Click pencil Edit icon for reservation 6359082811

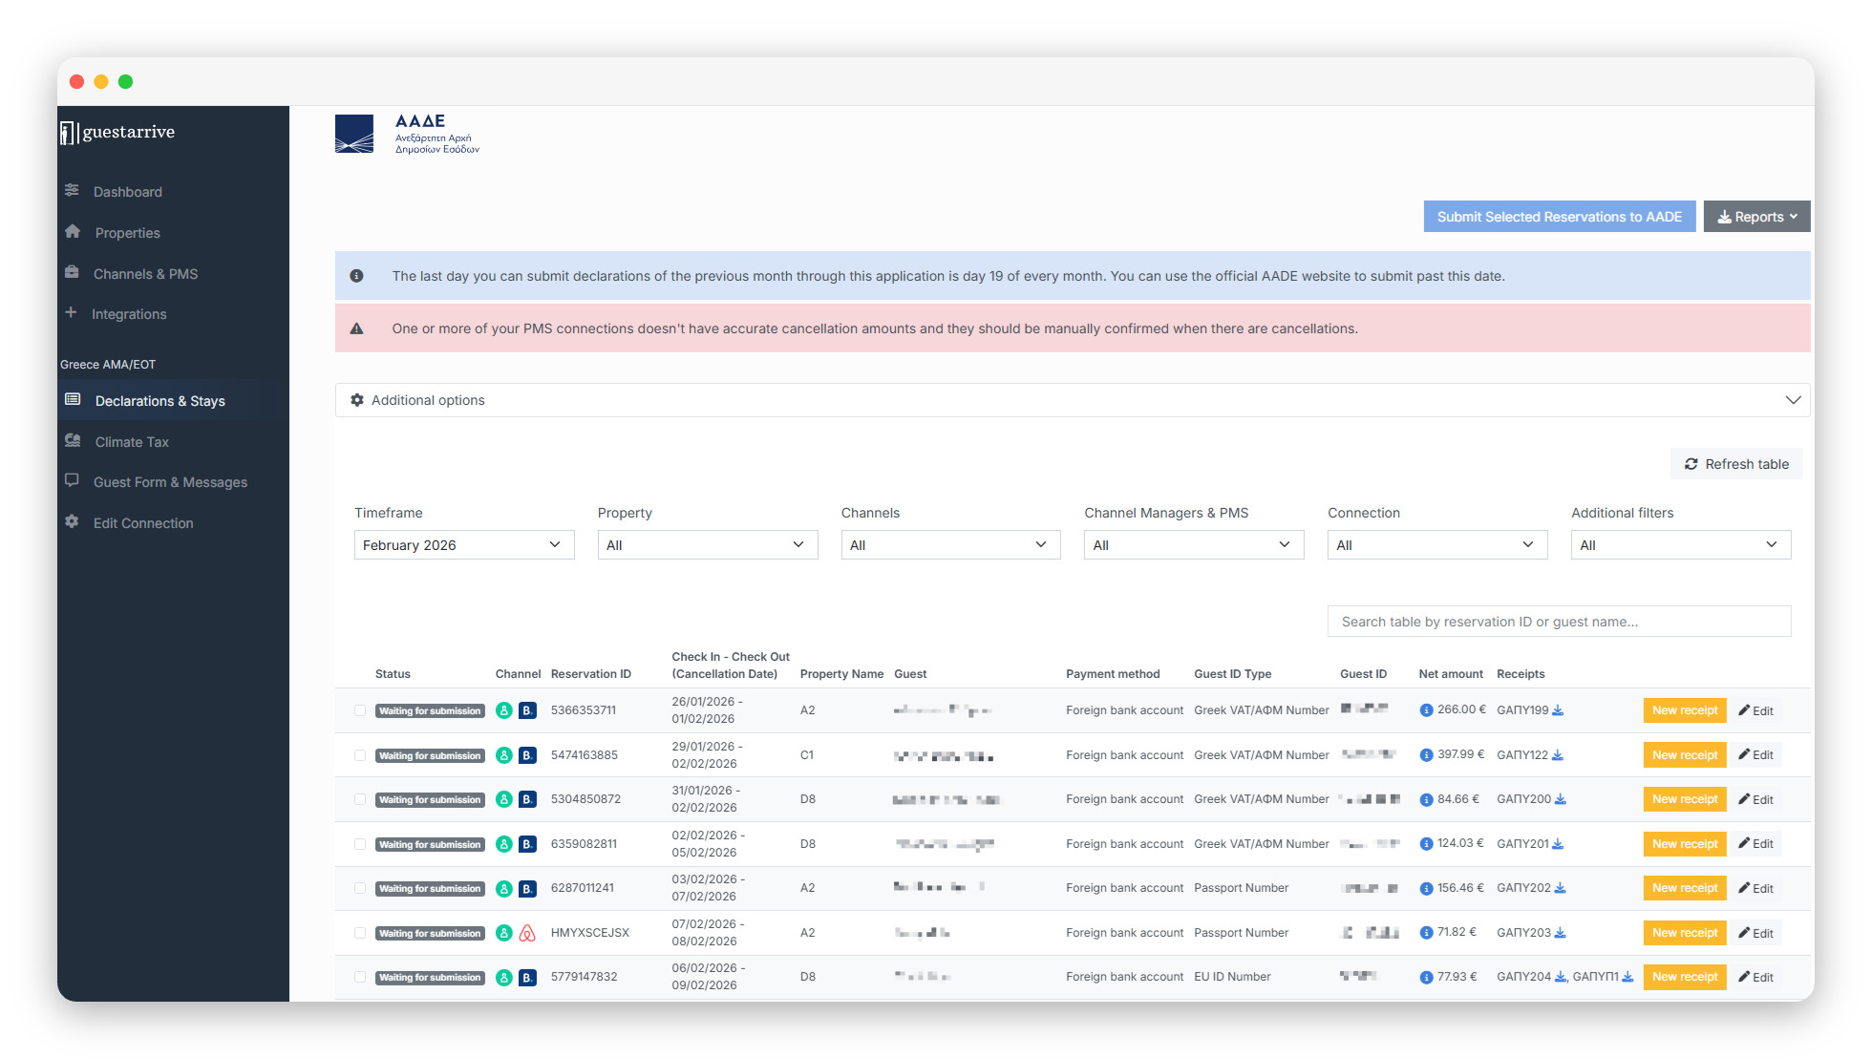click(1744, 844)
